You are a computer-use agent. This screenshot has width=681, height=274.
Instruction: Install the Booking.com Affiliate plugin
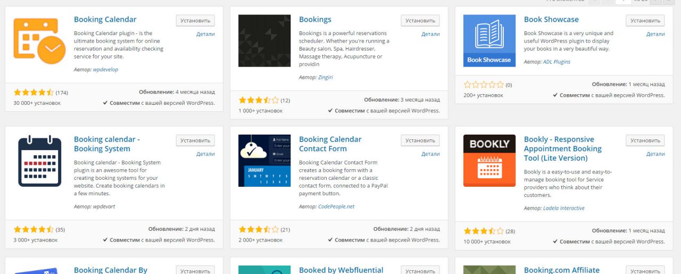click(x=645, y=270)
